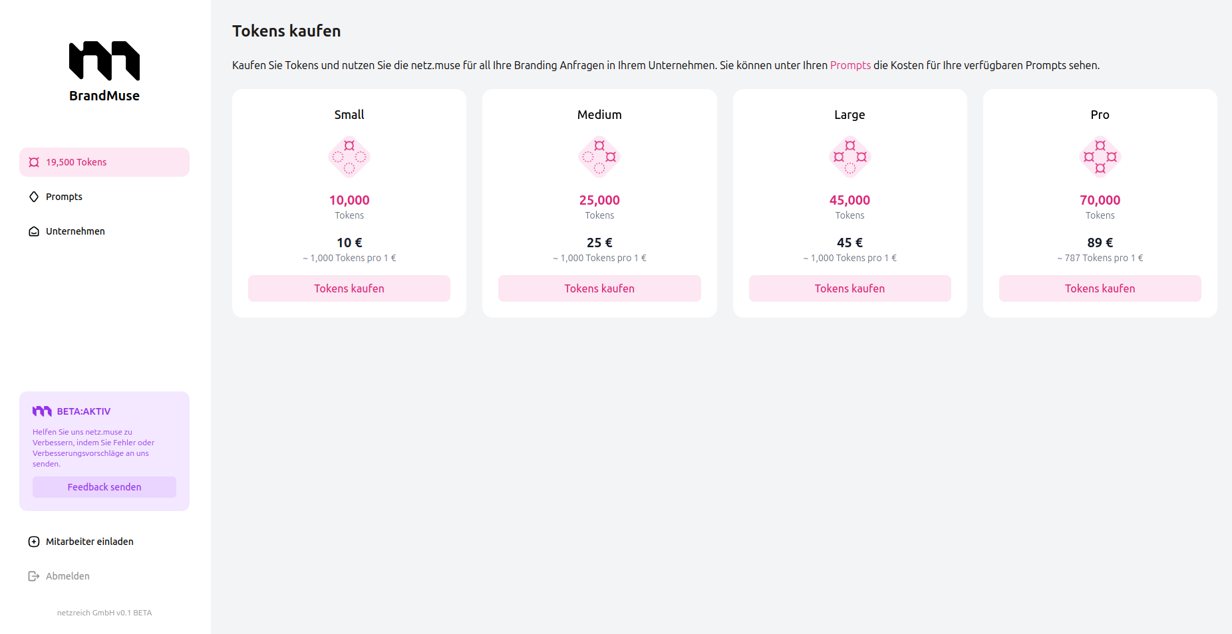Screen dimensions: 1232x634
Task: Click the token icon beside 19,500 Tokens
Action: point(34,162)
